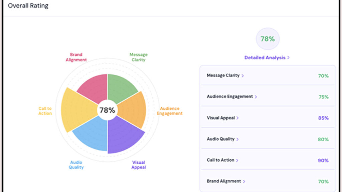This screenshot has width=342, height=192.
Task: Click the Brand Alignment label above the chart
Action: [76, 57]
